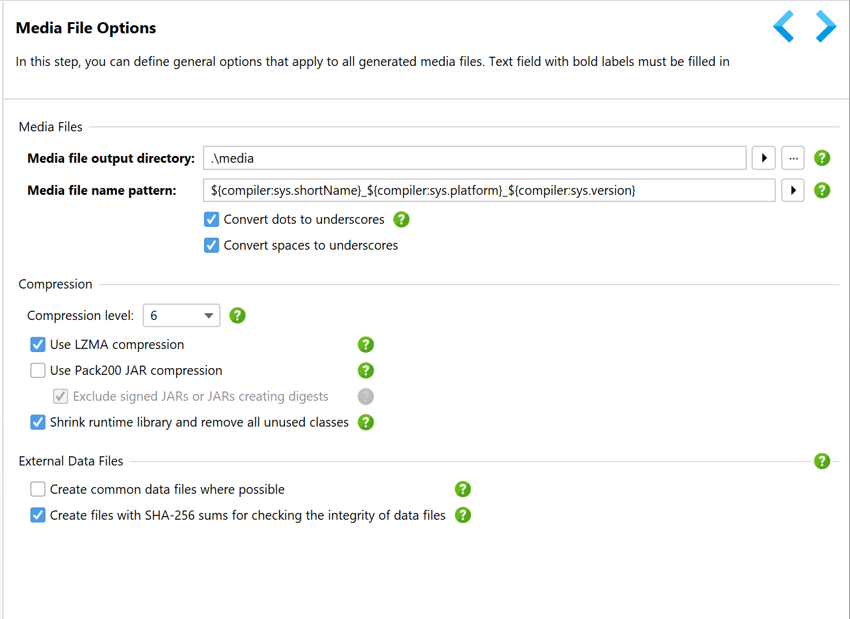The width and height of the screenshot is (850, 619).
Task: Browse for media output directory with ellipsis button
Action: coord(793,158)
